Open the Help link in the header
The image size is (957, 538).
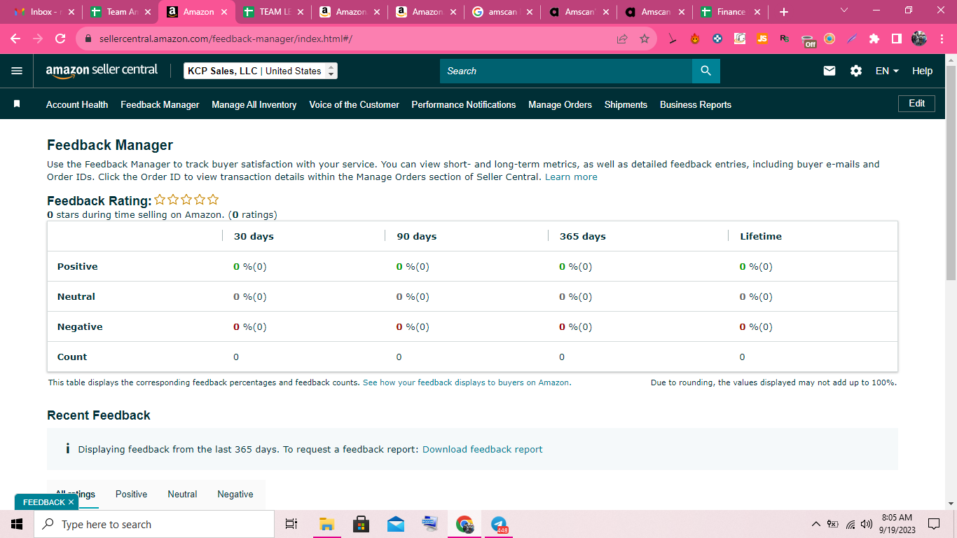tap(922, 71)
